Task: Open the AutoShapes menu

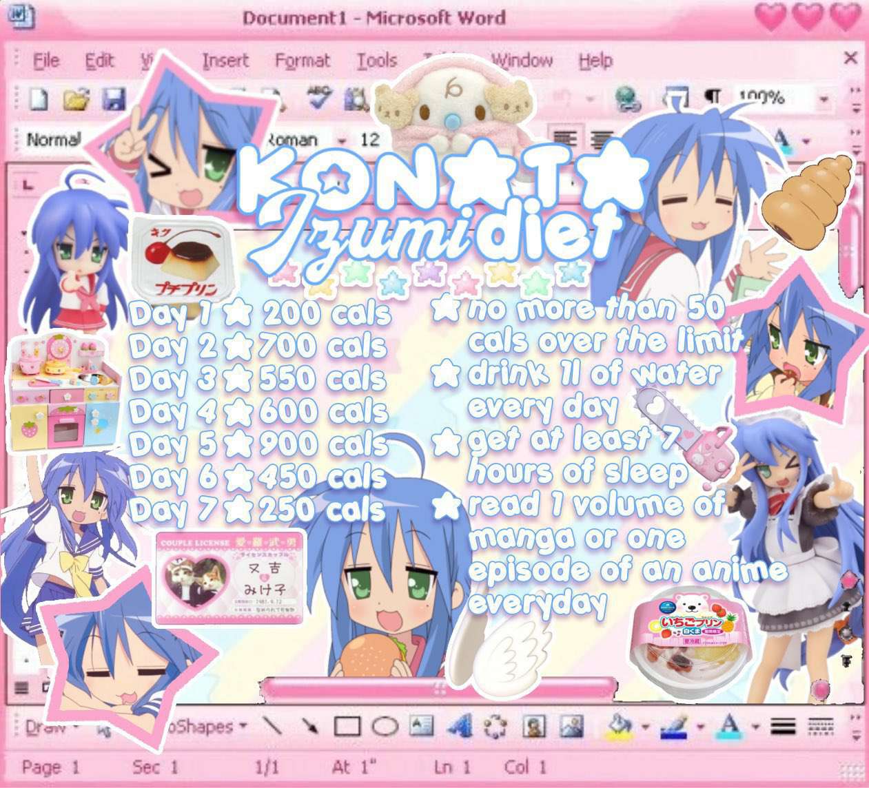Action: pos(207,727)
